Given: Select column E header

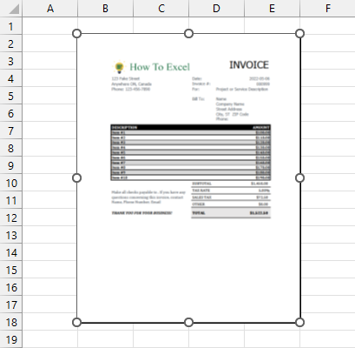Looking at the screenshot, I should pos(272,8).
